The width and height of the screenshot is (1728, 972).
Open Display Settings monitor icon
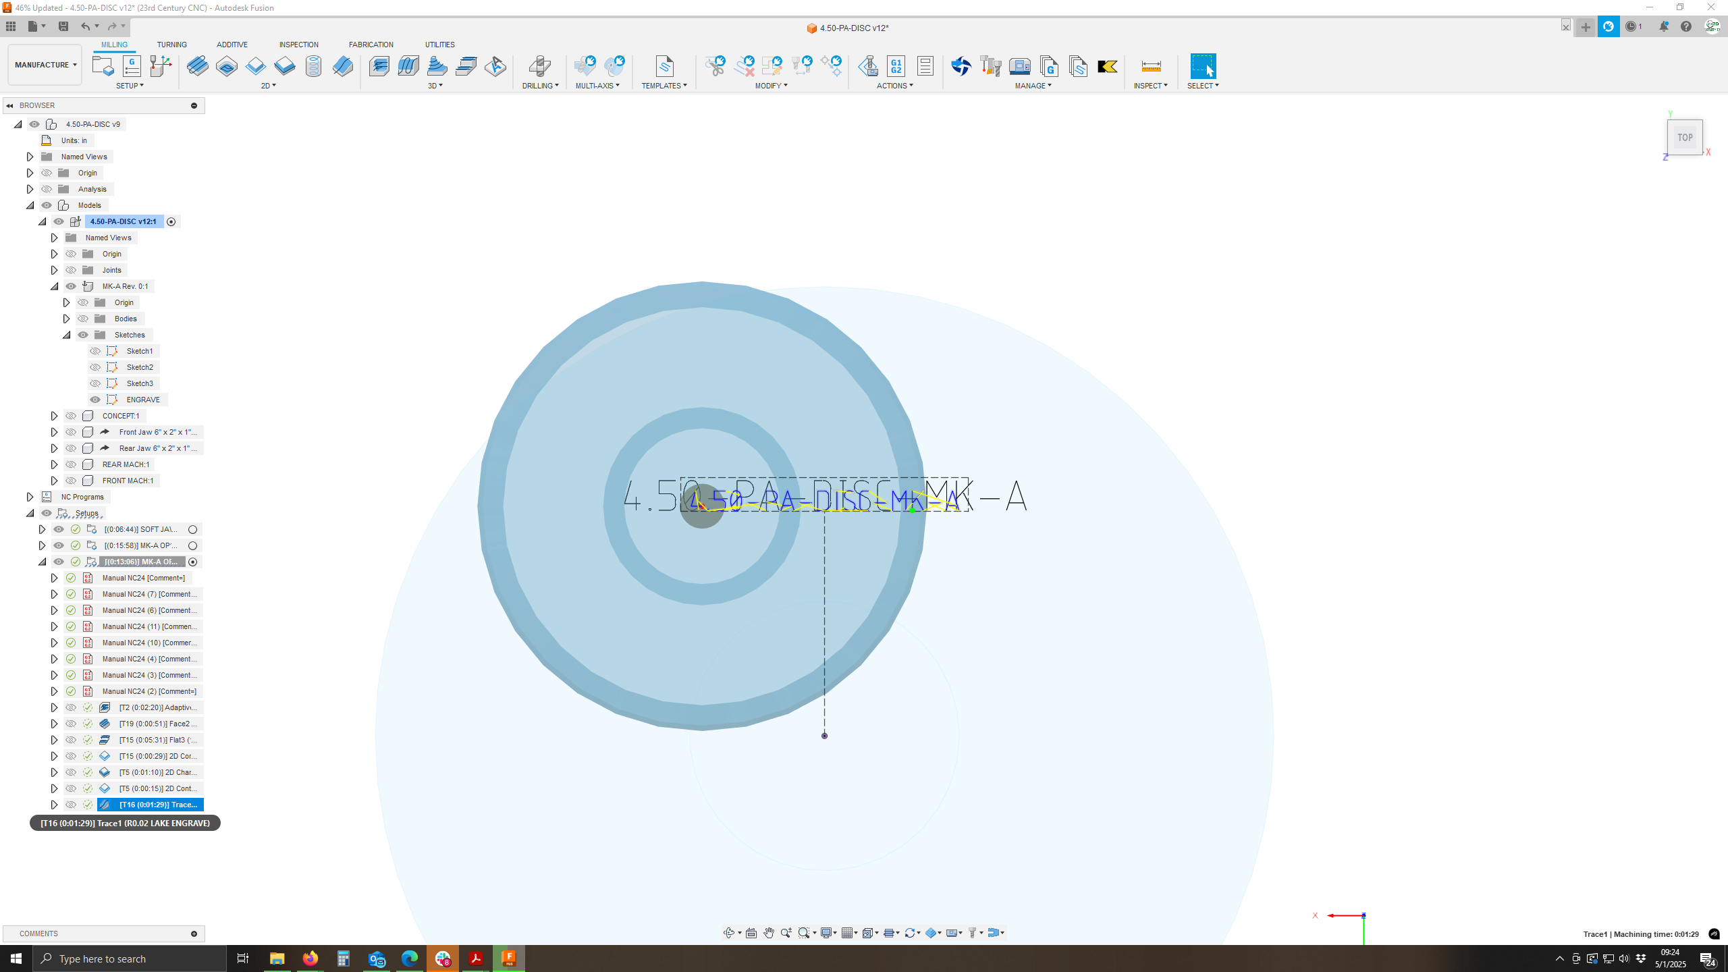click(x=828, y=933)
